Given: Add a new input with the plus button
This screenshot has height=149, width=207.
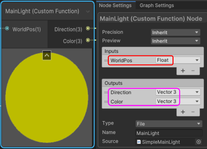Looking at the screenshot, I should click(x=183, y=71).
